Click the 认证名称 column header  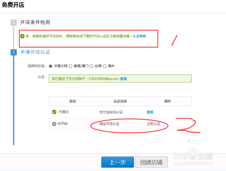[120, 101]
